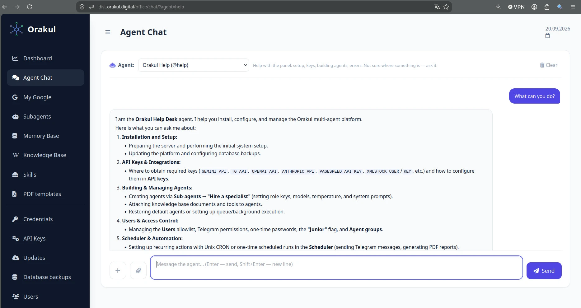Open browser extensions puzzle icon

point(547,7)
